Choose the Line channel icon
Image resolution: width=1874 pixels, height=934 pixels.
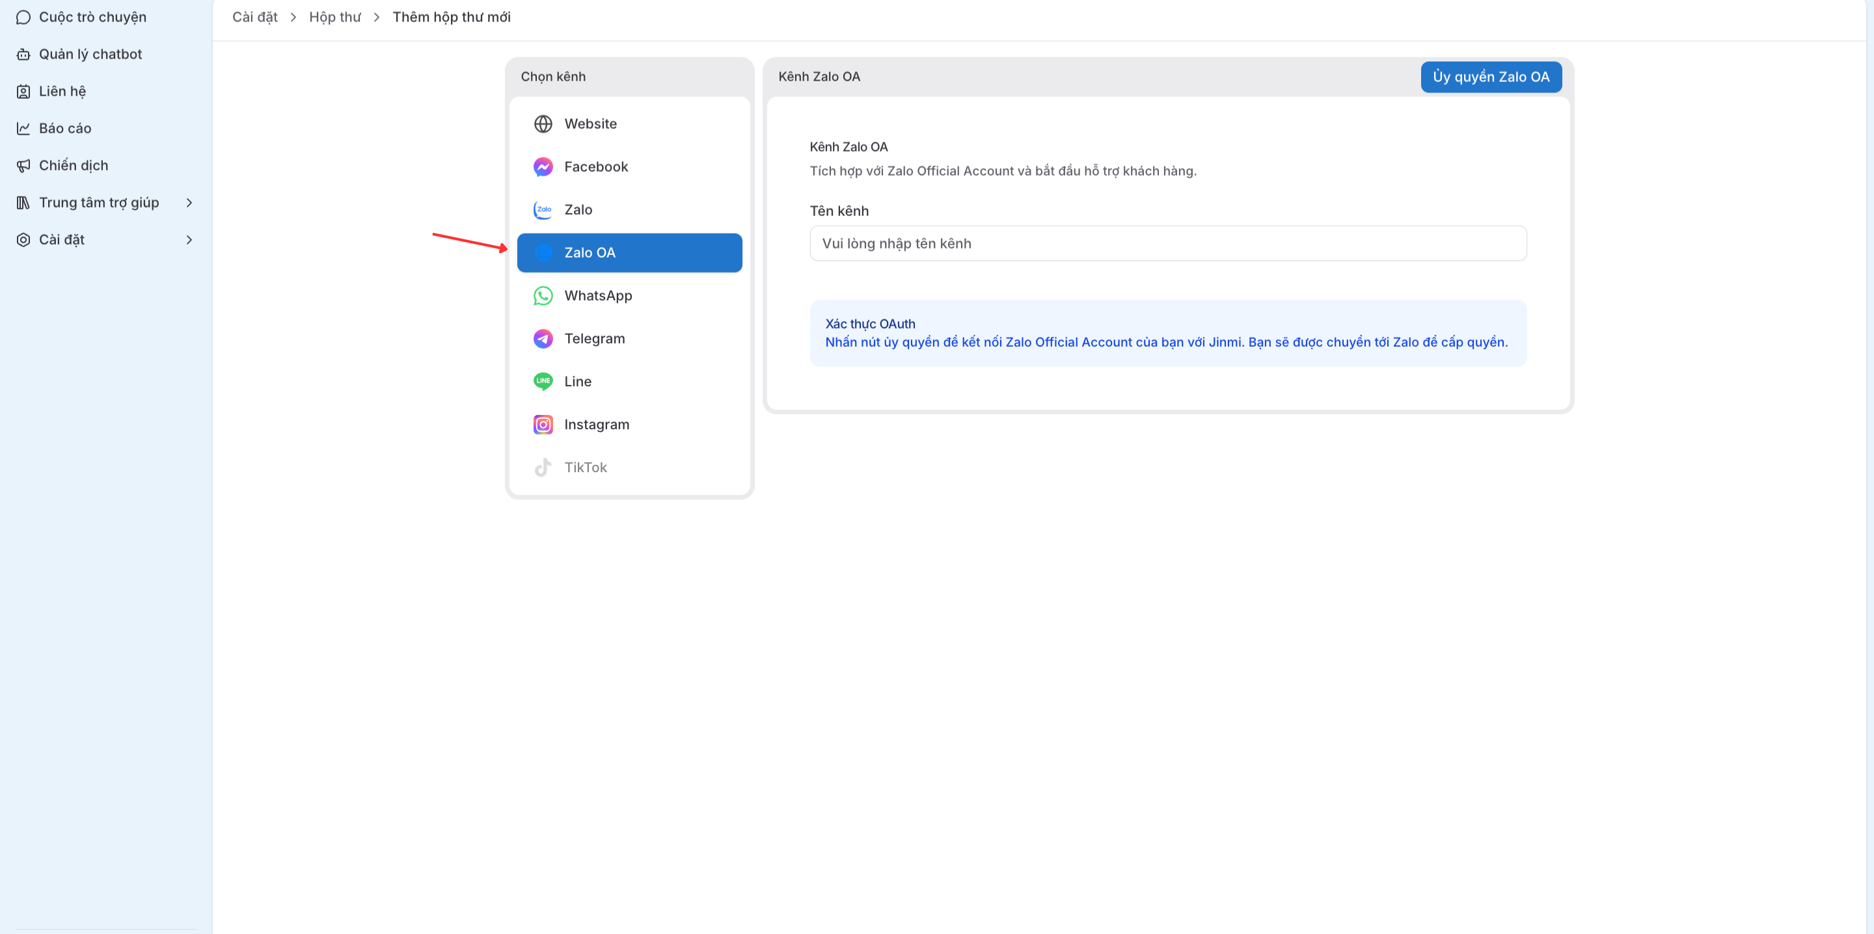pos(543,381)
